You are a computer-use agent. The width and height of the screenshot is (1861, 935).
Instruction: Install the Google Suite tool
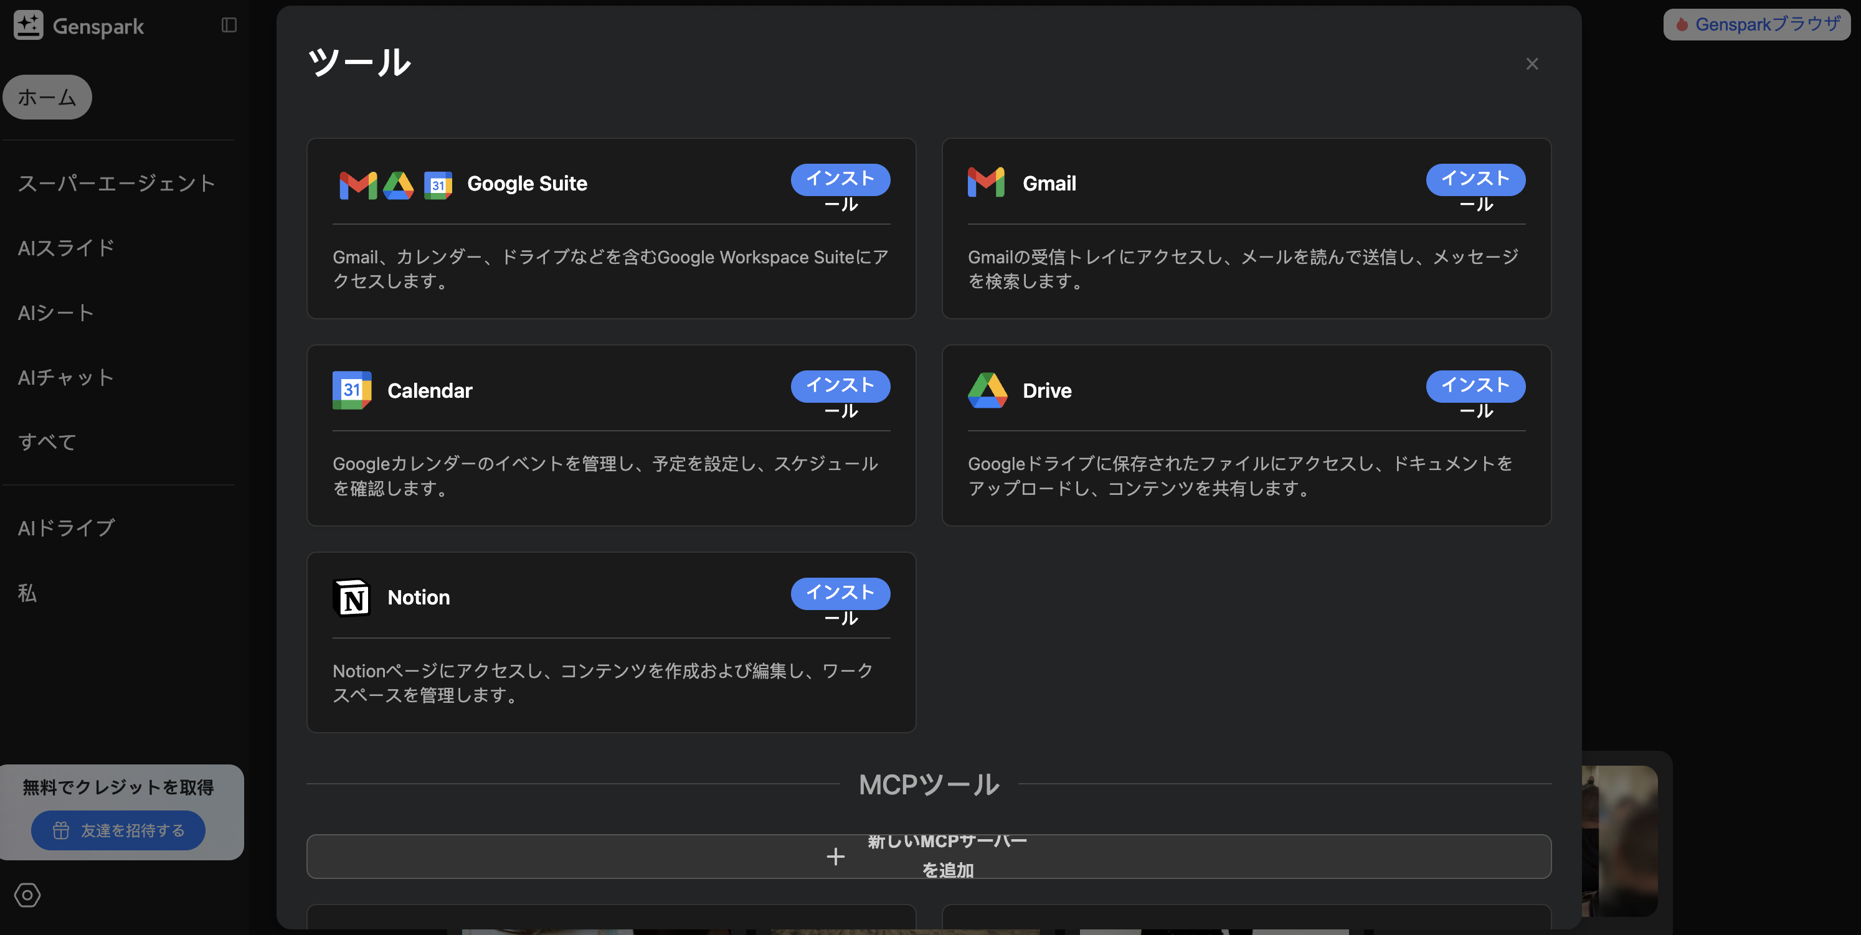840,180
